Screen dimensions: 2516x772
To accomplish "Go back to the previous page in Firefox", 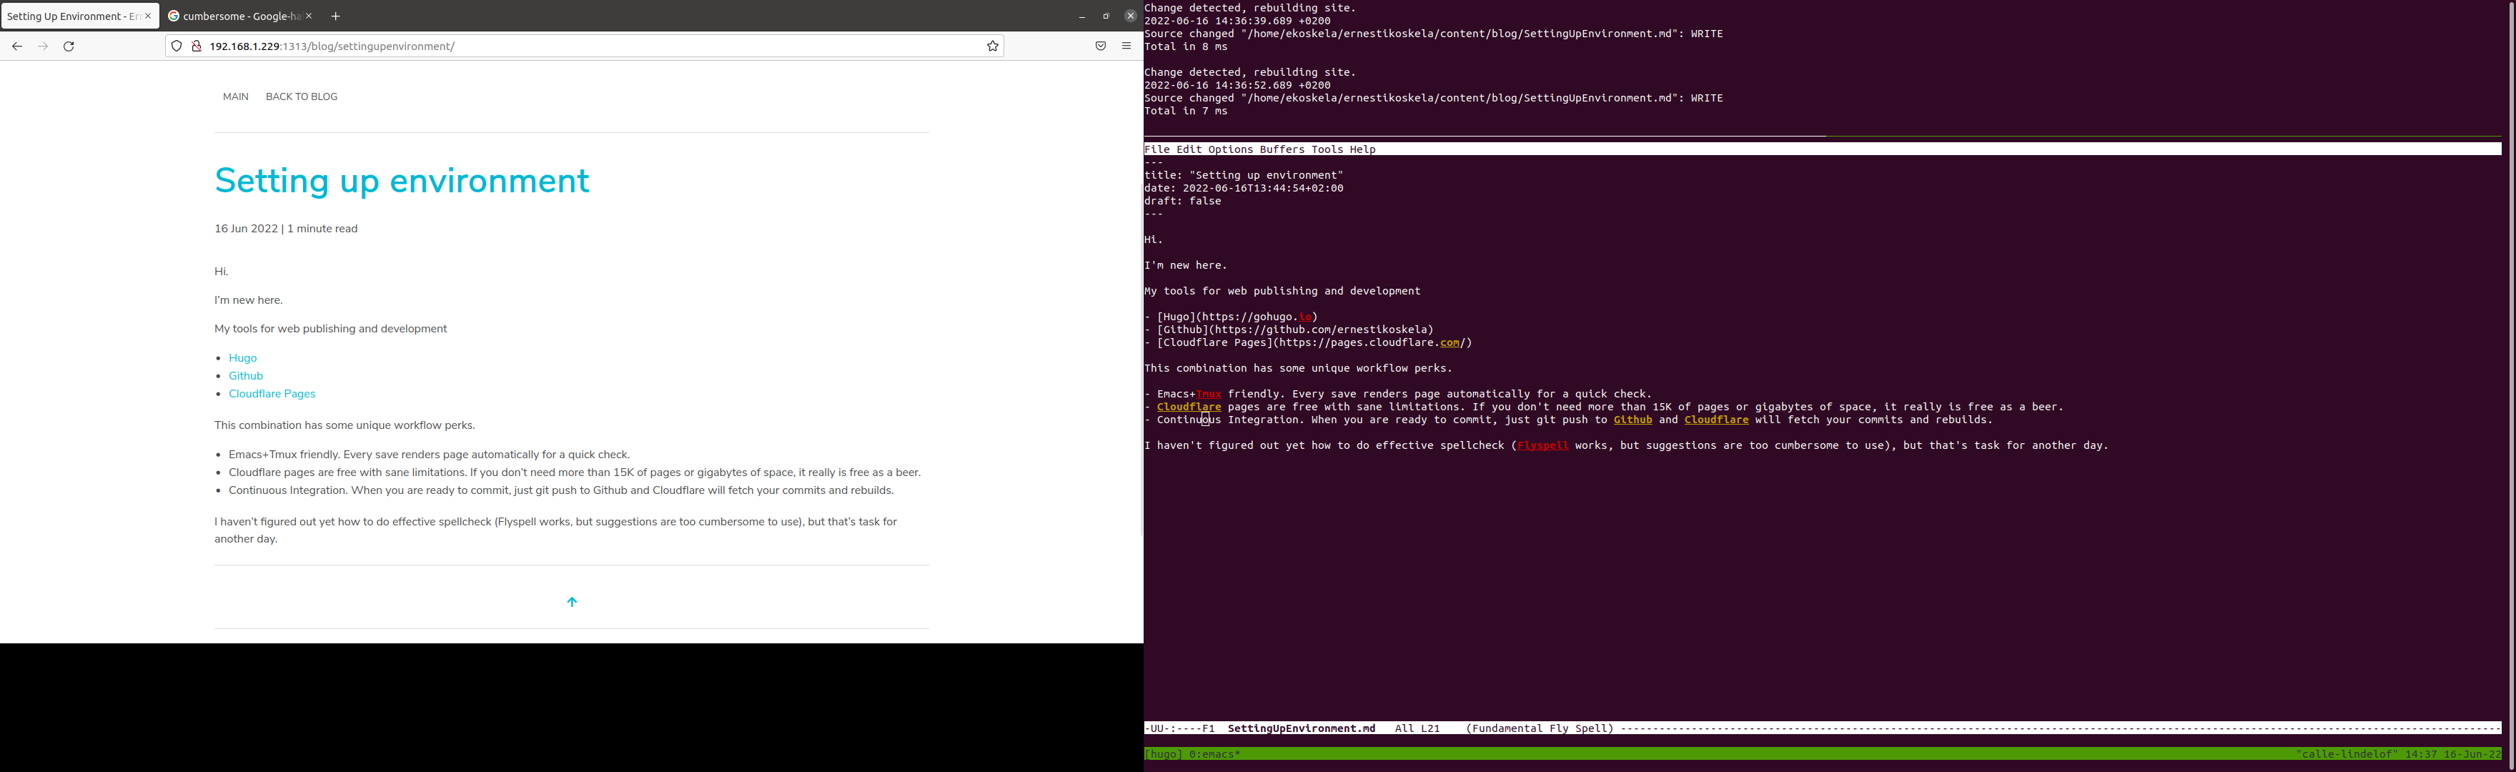I will 16,46.
